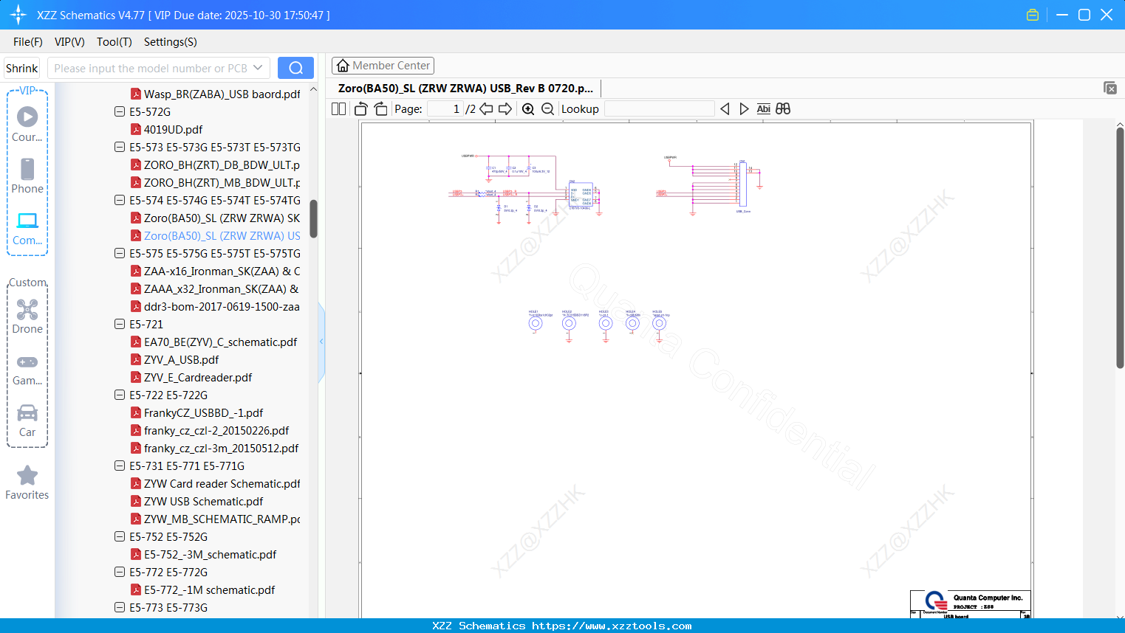
Task: Open EA70_BE(ZYV)_C_schematic.pdf
Action: 214,342
